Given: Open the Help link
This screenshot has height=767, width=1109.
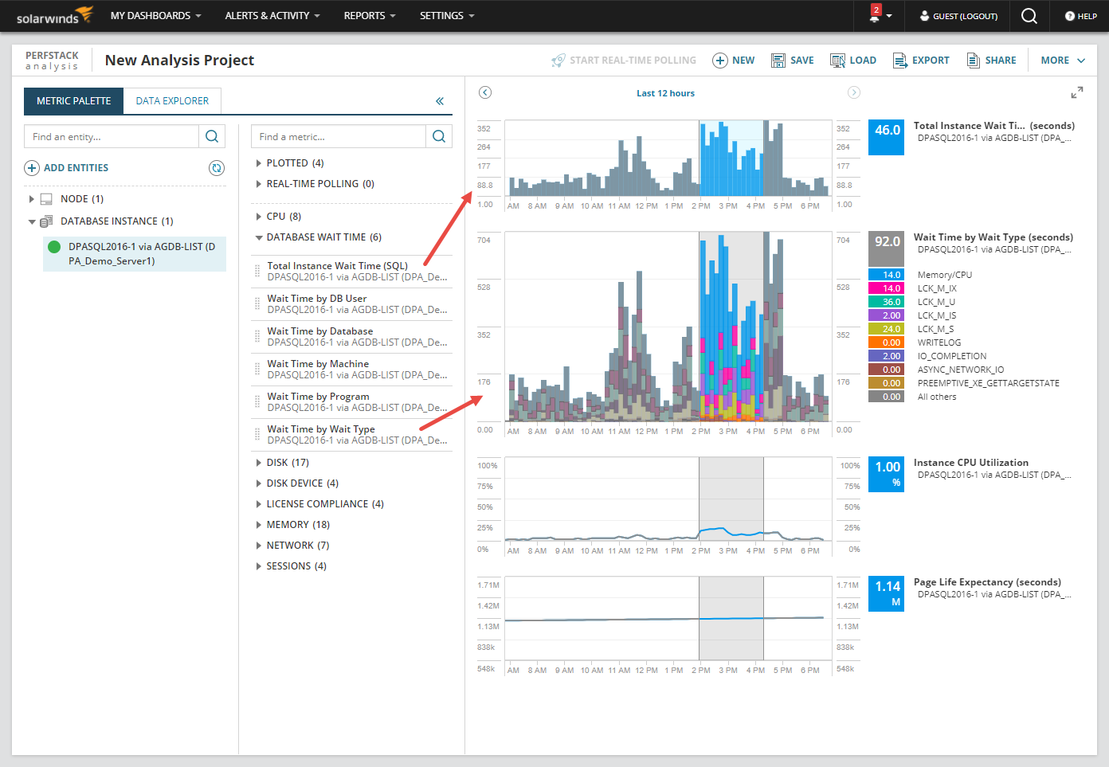Looking at the screenshot, I should pyautogui.click(x=1081, y=16).
